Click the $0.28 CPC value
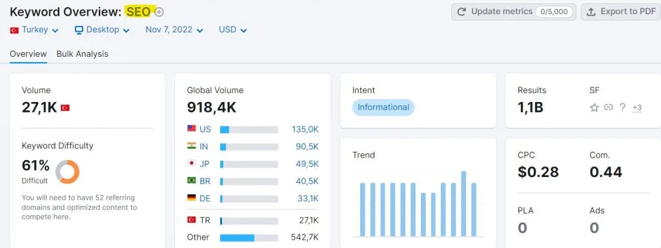The image size is (661, 248). tap(538, 172)
